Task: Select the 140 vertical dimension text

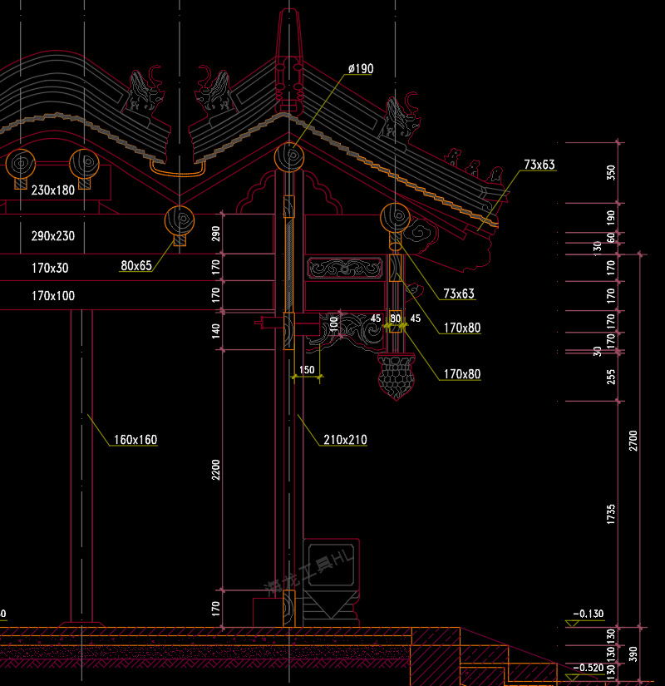Action: click(216, 331)
